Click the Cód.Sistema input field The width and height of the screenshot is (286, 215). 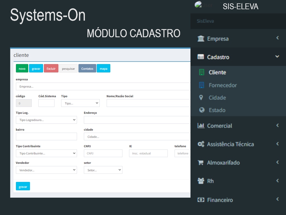(46, 103)
